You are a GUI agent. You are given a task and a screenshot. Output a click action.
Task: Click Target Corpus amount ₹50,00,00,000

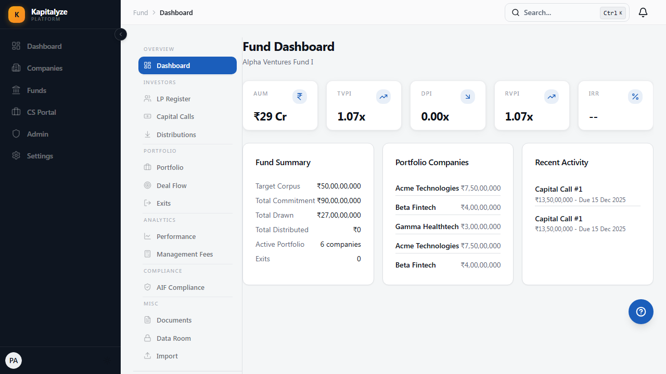(339, 186)
